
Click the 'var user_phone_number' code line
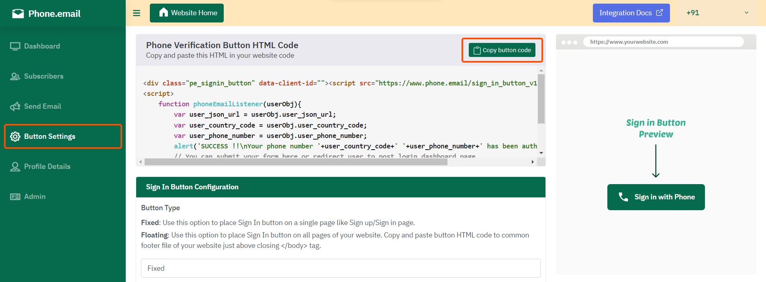270,136
